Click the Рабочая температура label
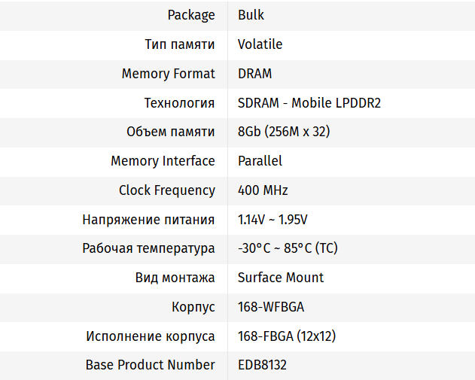This screenshot has width=475, height=380. point(148,248)
